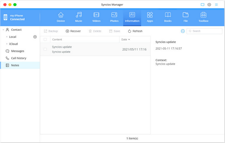Open the feedback chat icon in title bar
Viewport: 225px width, 143px height.
pyautogui.click(x=203, y=4)
